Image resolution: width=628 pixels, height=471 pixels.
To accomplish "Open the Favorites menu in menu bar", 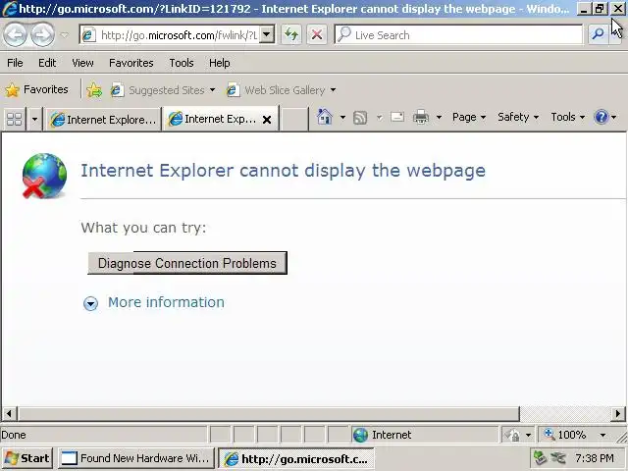I will [131, 63].
